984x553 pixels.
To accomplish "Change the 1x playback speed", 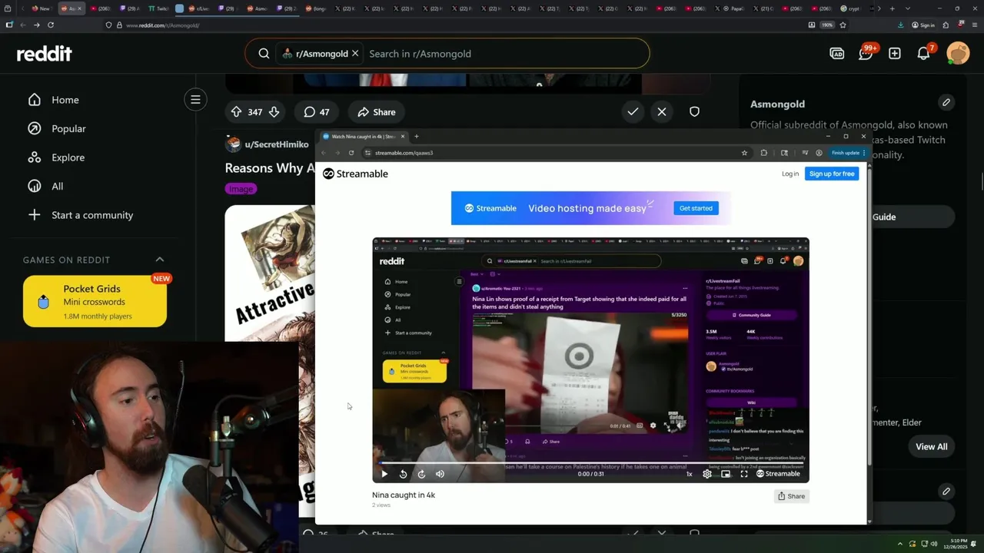I will 689,474.
